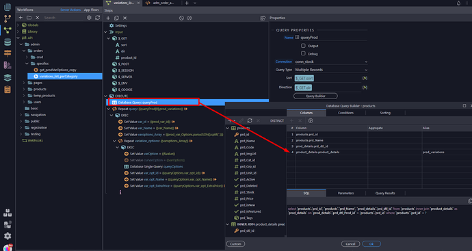The image size is (472, 251).
Task: Toggle the DISTINCT option in the Query Builder
Action: click(277, 120)
